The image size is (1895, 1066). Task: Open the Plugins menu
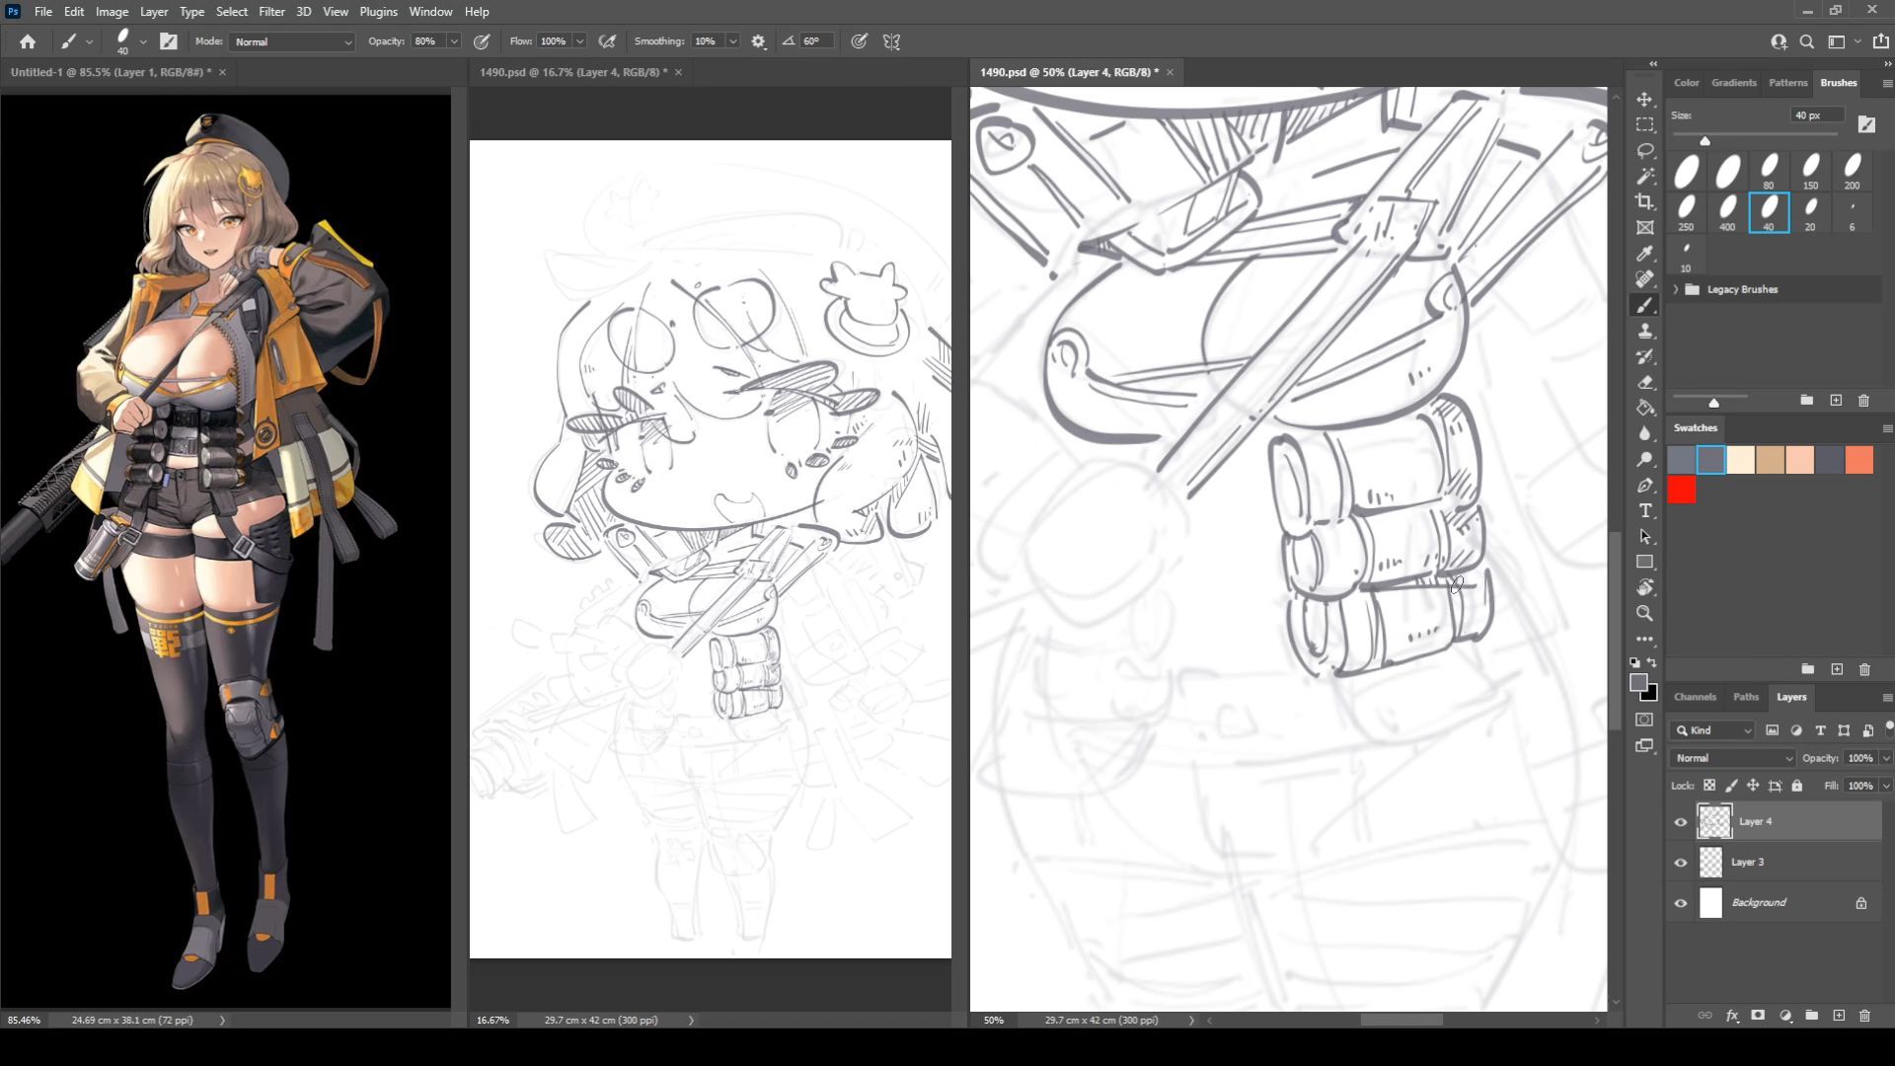(378, 12)
